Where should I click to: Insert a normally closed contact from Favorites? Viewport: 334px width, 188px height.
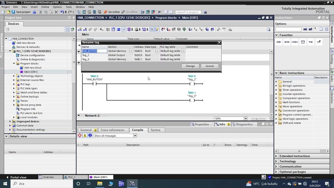(287, 42)
